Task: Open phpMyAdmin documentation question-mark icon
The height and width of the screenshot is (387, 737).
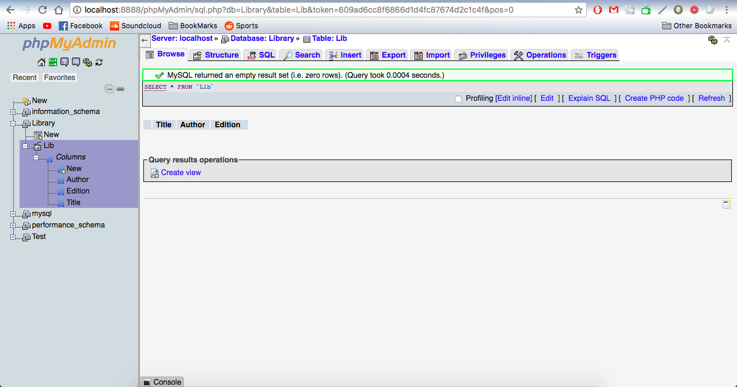Action: point(64,62)
